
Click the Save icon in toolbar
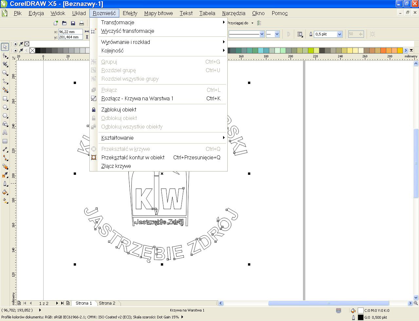73,23
